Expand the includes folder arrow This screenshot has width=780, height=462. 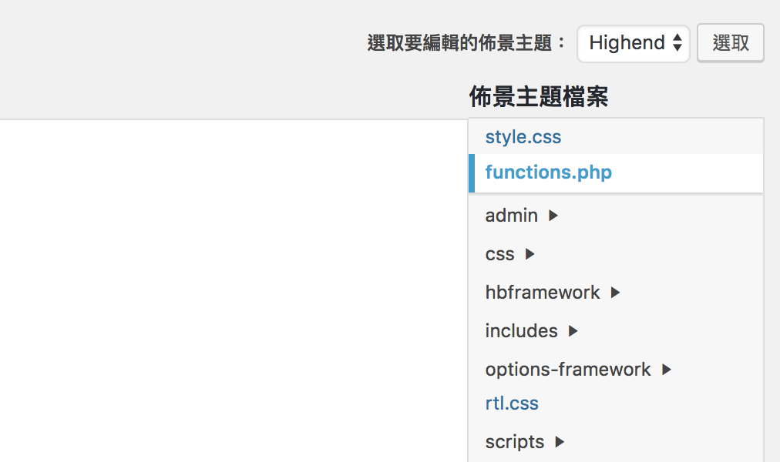click(x=573, y=331)
